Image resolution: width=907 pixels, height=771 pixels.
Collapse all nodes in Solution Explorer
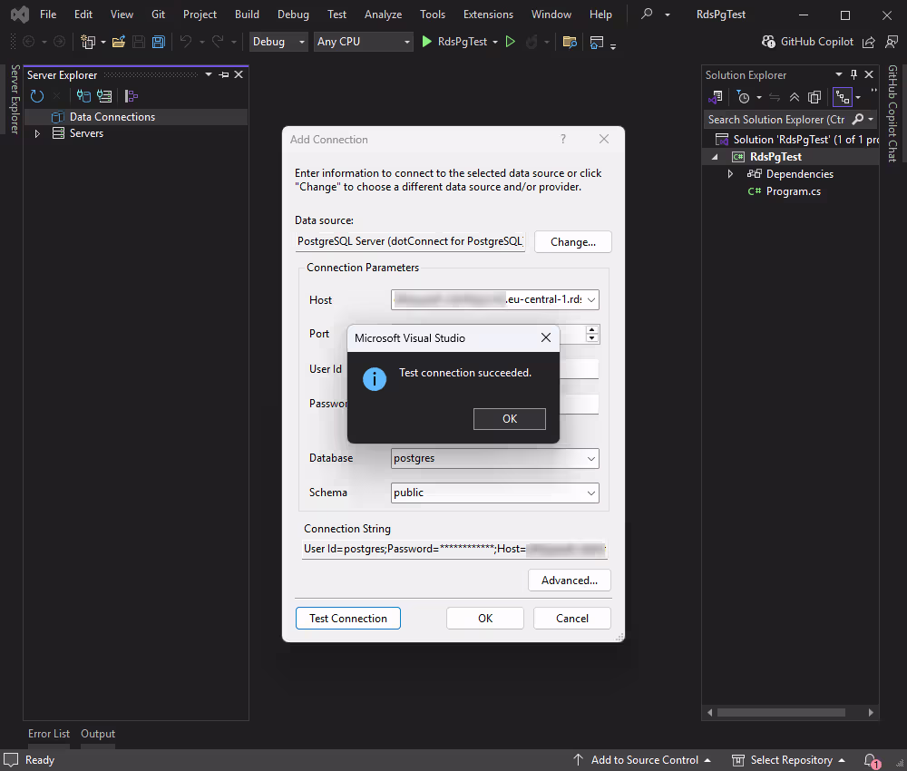coord(794,96)
